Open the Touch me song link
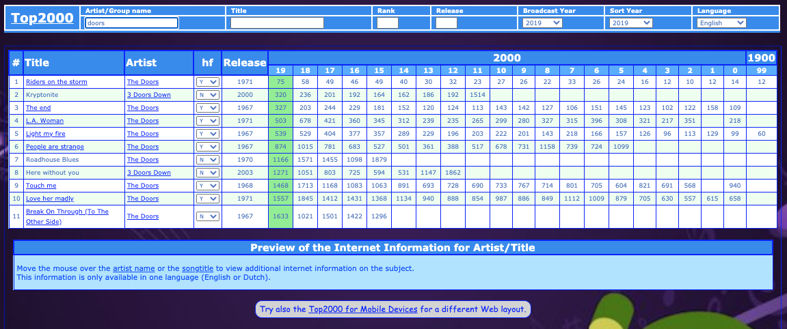Image resolution: width=787 pixels, height=329 pixels. tap(40, 186)
